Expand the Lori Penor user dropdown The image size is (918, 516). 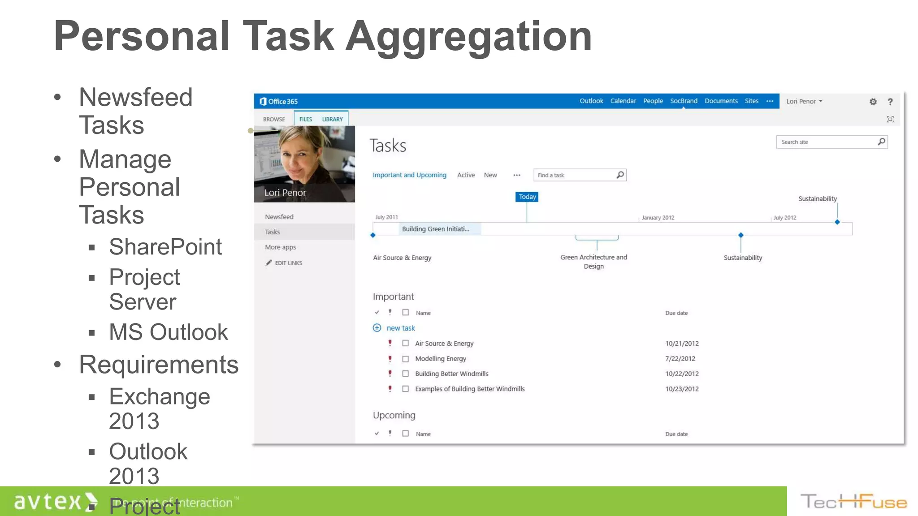tap(804, 101)
